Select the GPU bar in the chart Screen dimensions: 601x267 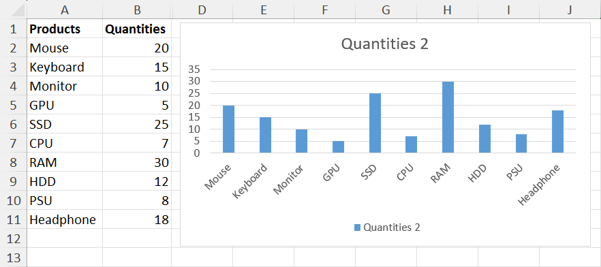(x=339, y=147)
